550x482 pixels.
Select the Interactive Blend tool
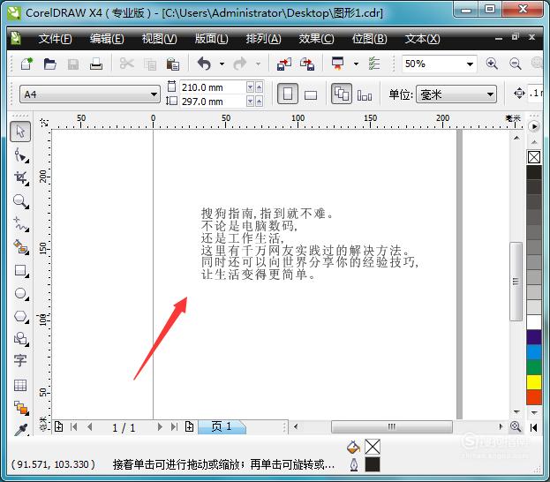pyautogui.click(x=21, y=408)
